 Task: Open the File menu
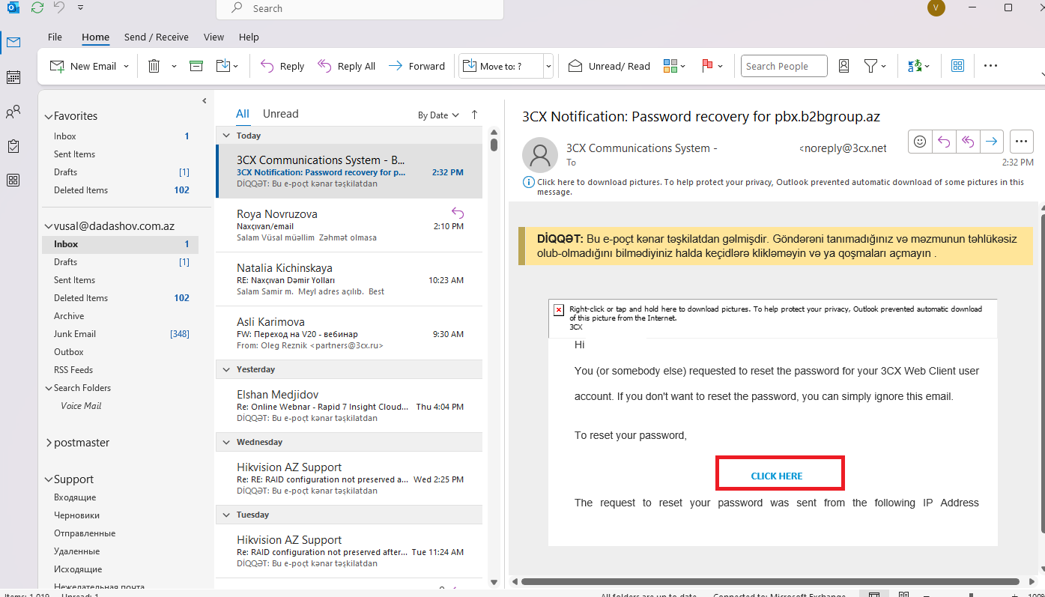coord(55,37)
